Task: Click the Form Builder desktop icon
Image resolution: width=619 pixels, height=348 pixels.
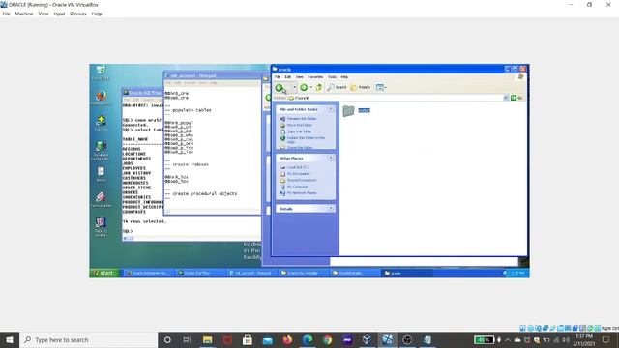Action: 101,199
